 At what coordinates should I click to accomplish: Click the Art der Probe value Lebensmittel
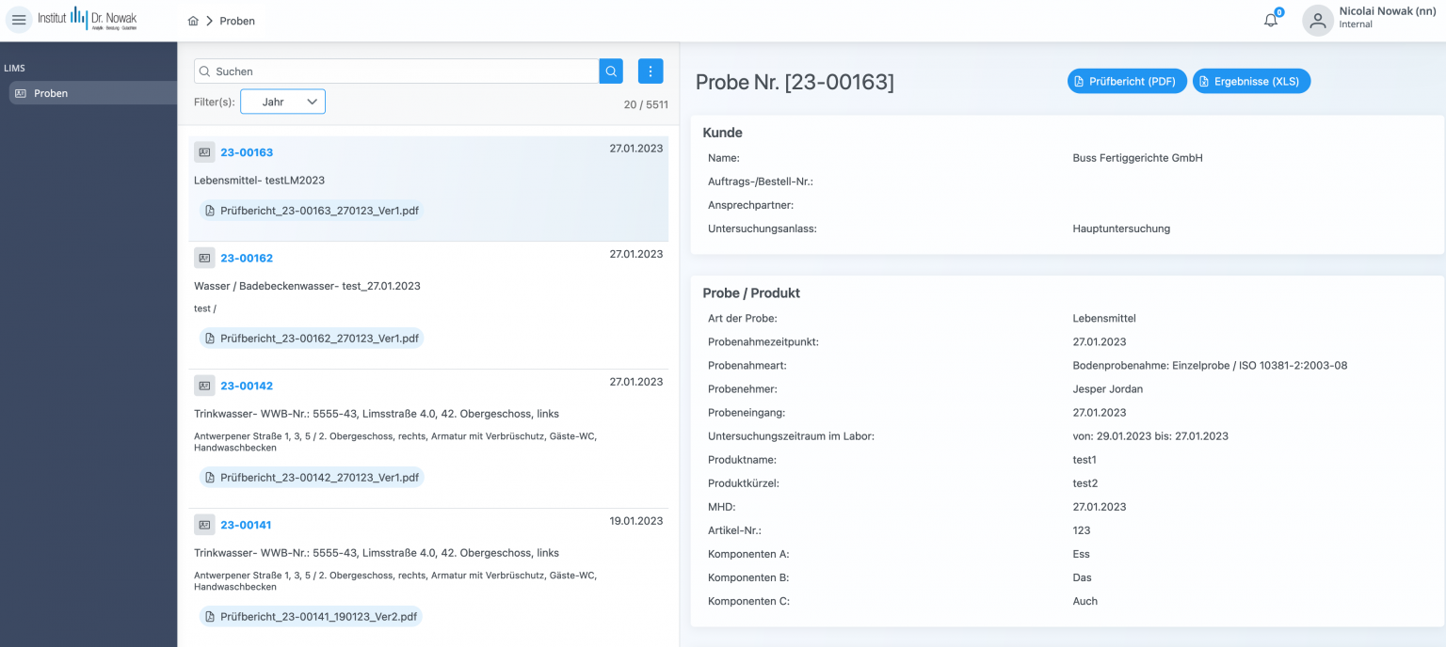[x=1104, y=318]
